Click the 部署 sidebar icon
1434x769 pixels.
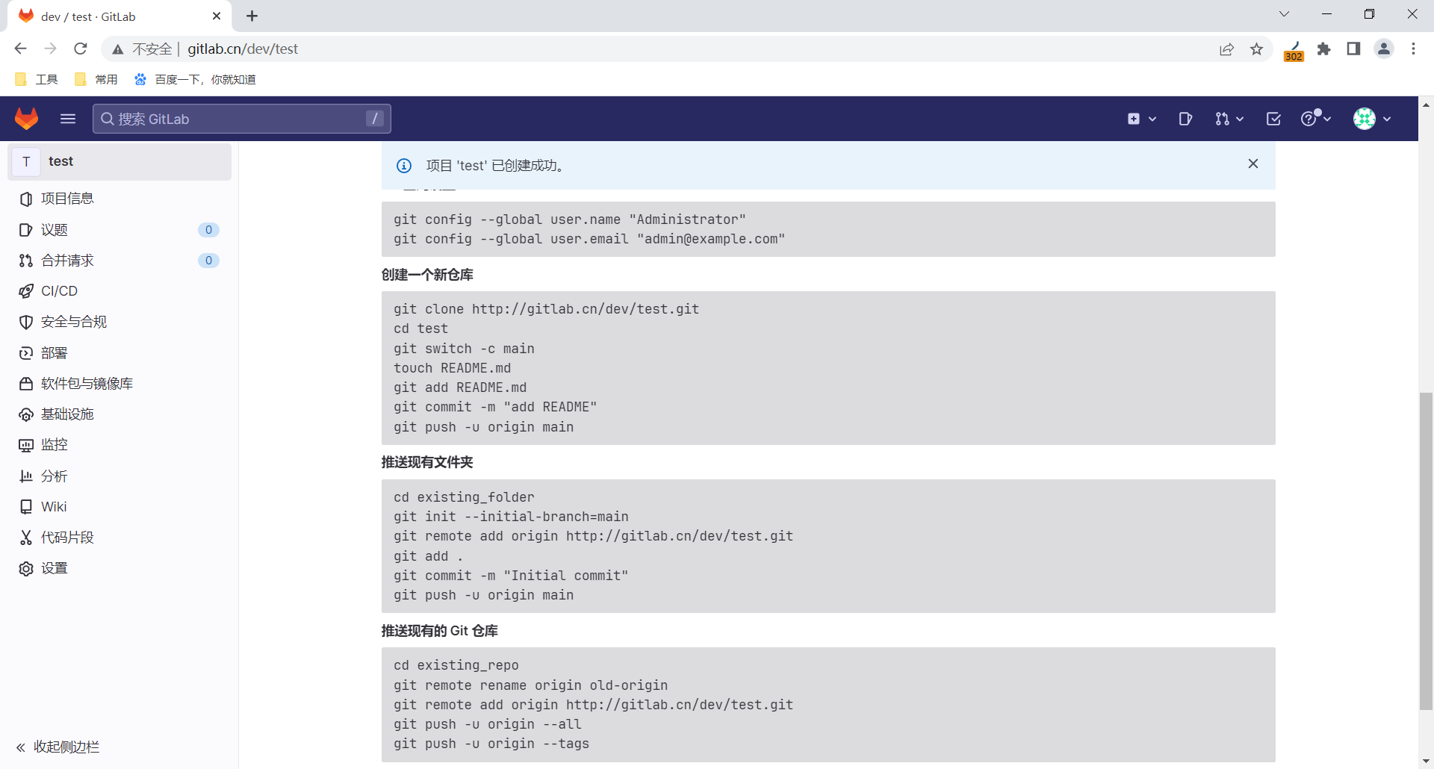[26, 353]
